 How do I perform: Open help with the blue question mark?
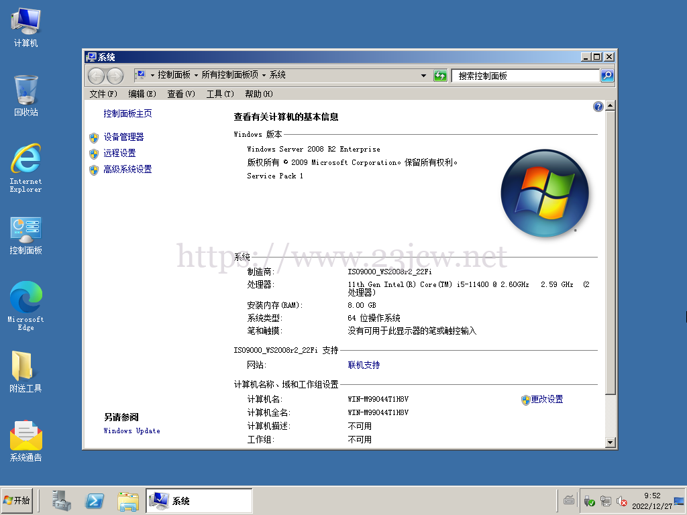click(x=598, y=107)
